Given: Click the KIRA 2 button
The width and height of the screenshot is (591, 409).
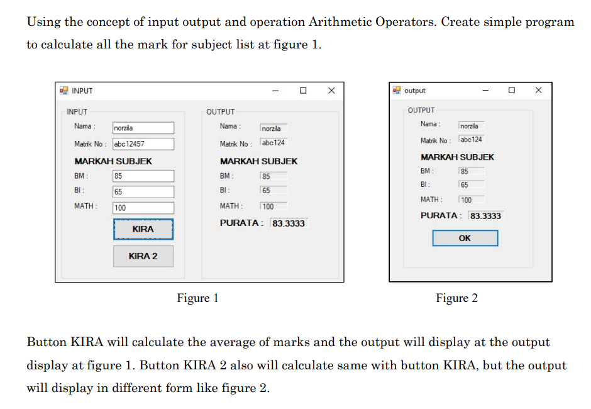Looking at the screenshot, I should pos(143,256).
